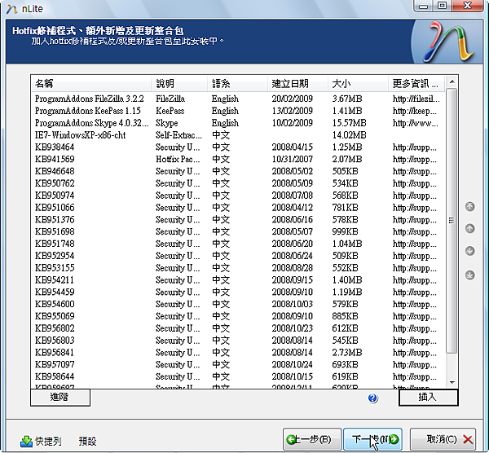Select ProgramAddons KeePass 1.15 row
Viewport: 489px width, 453px height.
click(238, 111)
